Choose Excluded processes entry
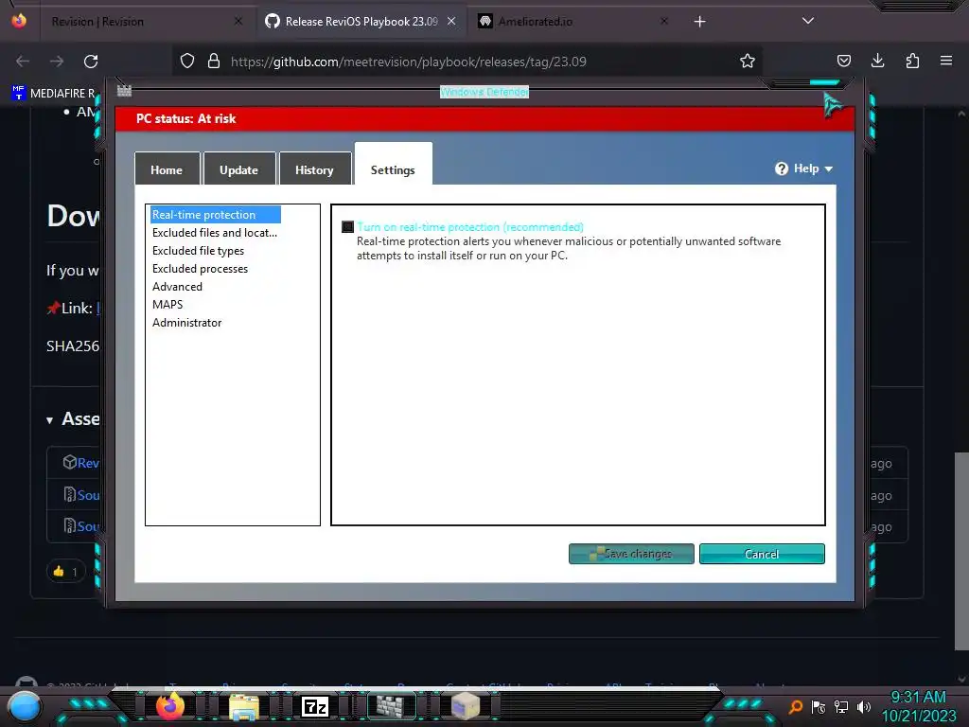Screen dimensions: 969x727 point(200,268)
